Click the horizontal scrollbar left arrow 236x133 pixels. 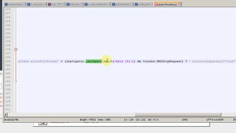pyautogui.click(x=6, y=114)
